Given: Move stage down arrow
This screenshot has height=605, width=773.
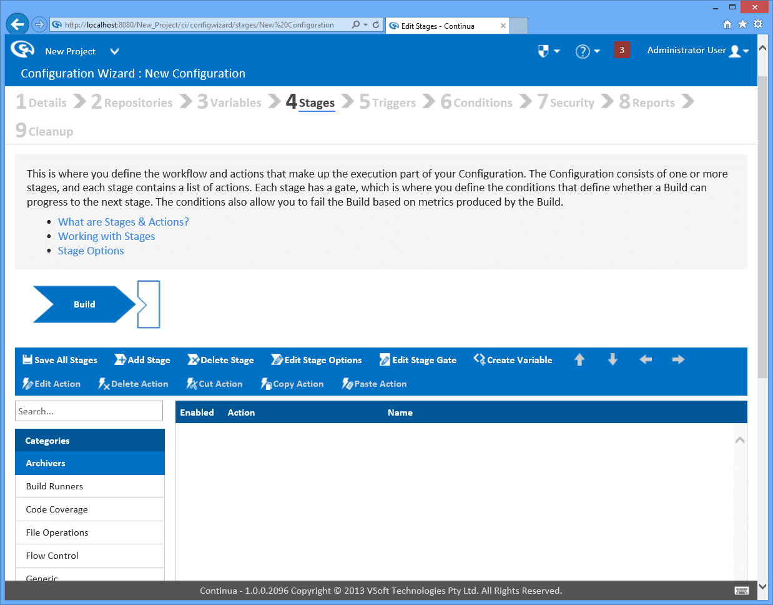Looking at the screenshot, I should [x=613, y=359].
